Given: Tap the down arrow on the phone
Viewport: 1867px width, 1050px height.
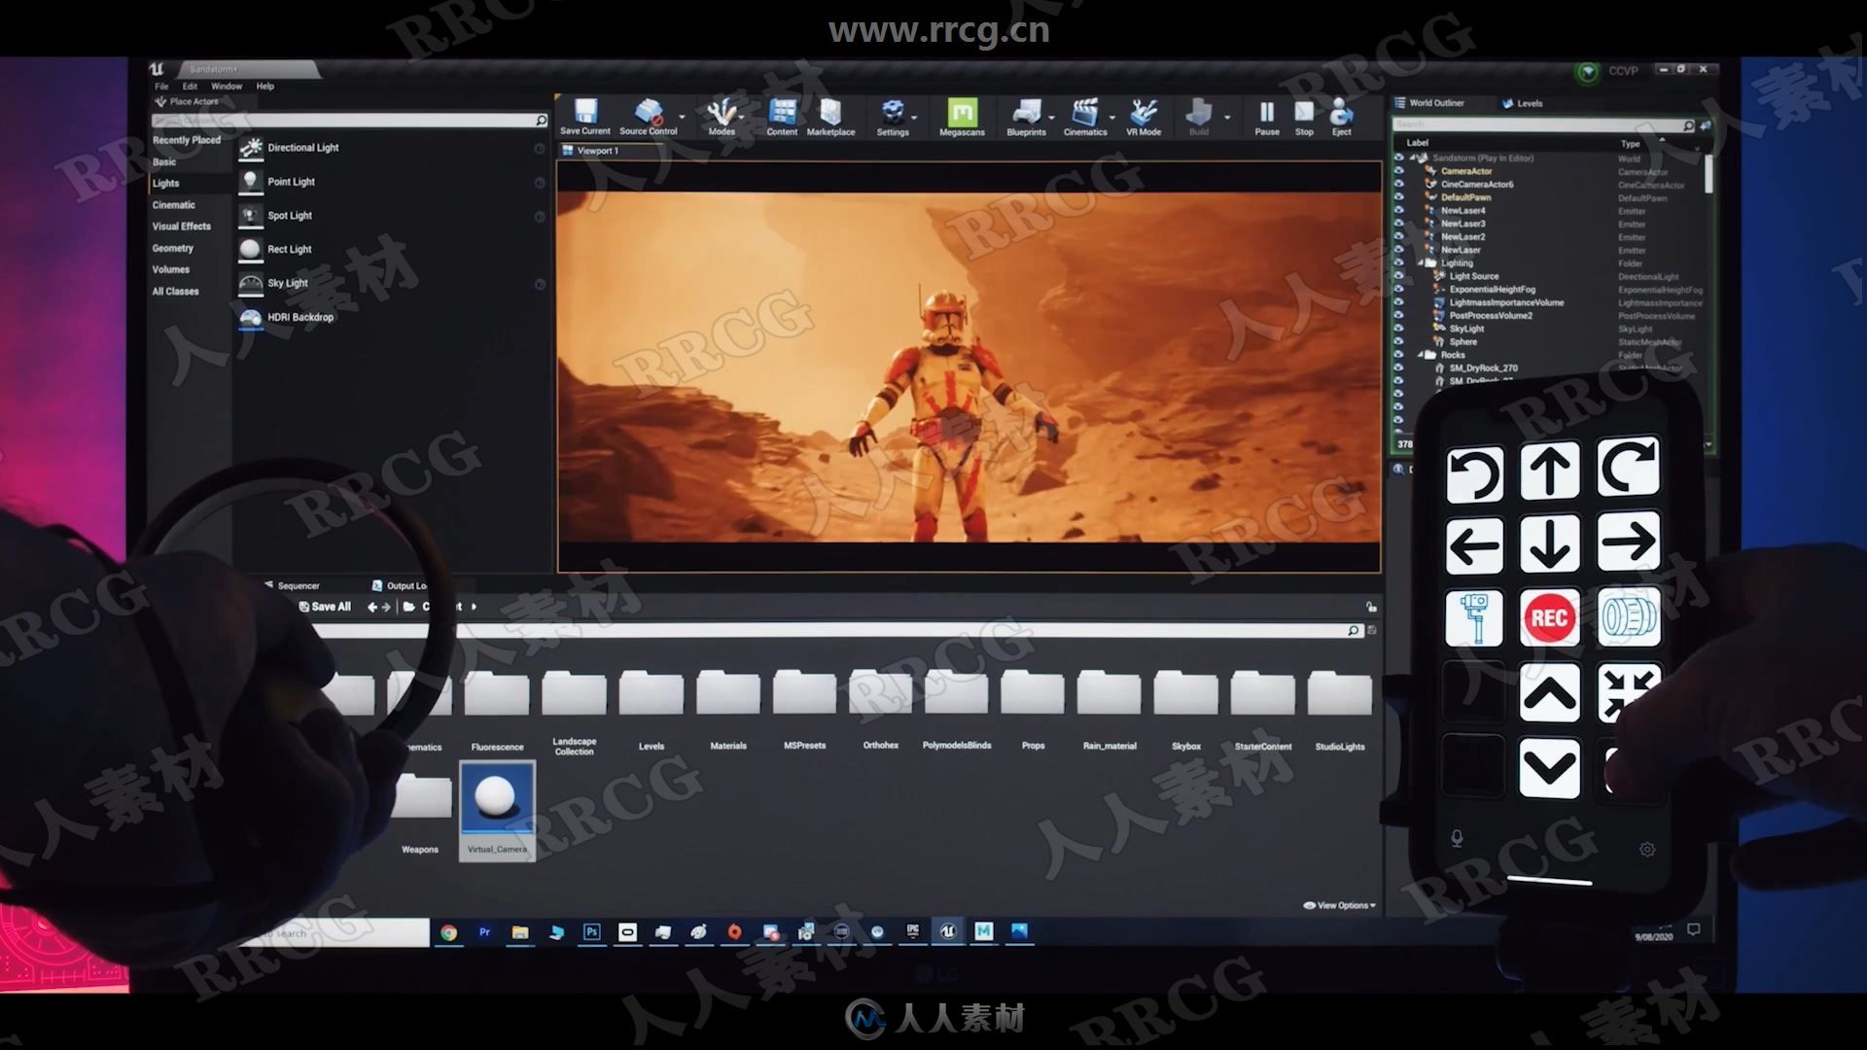Looking at the screenshot, I should pos(1549,543).
